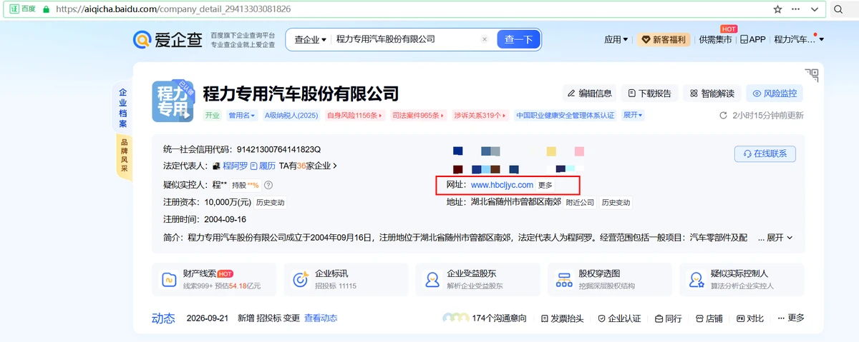Click the QR code icon at card corner
859x342 pixels.
812,76
